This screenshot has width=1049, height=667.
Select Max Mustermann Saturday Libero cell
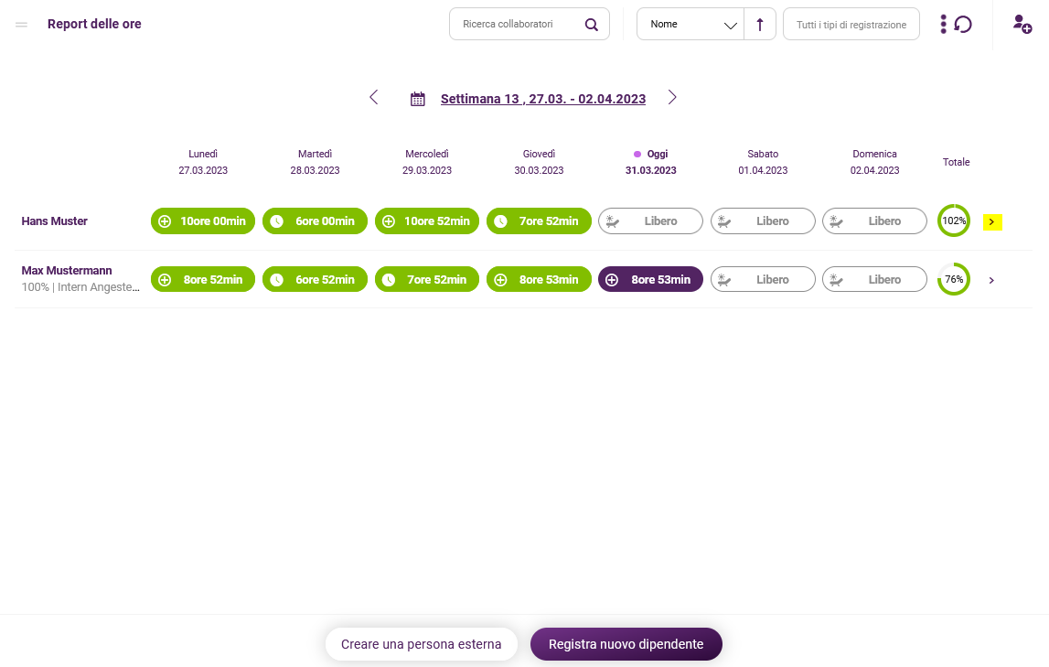click(763, 280)
